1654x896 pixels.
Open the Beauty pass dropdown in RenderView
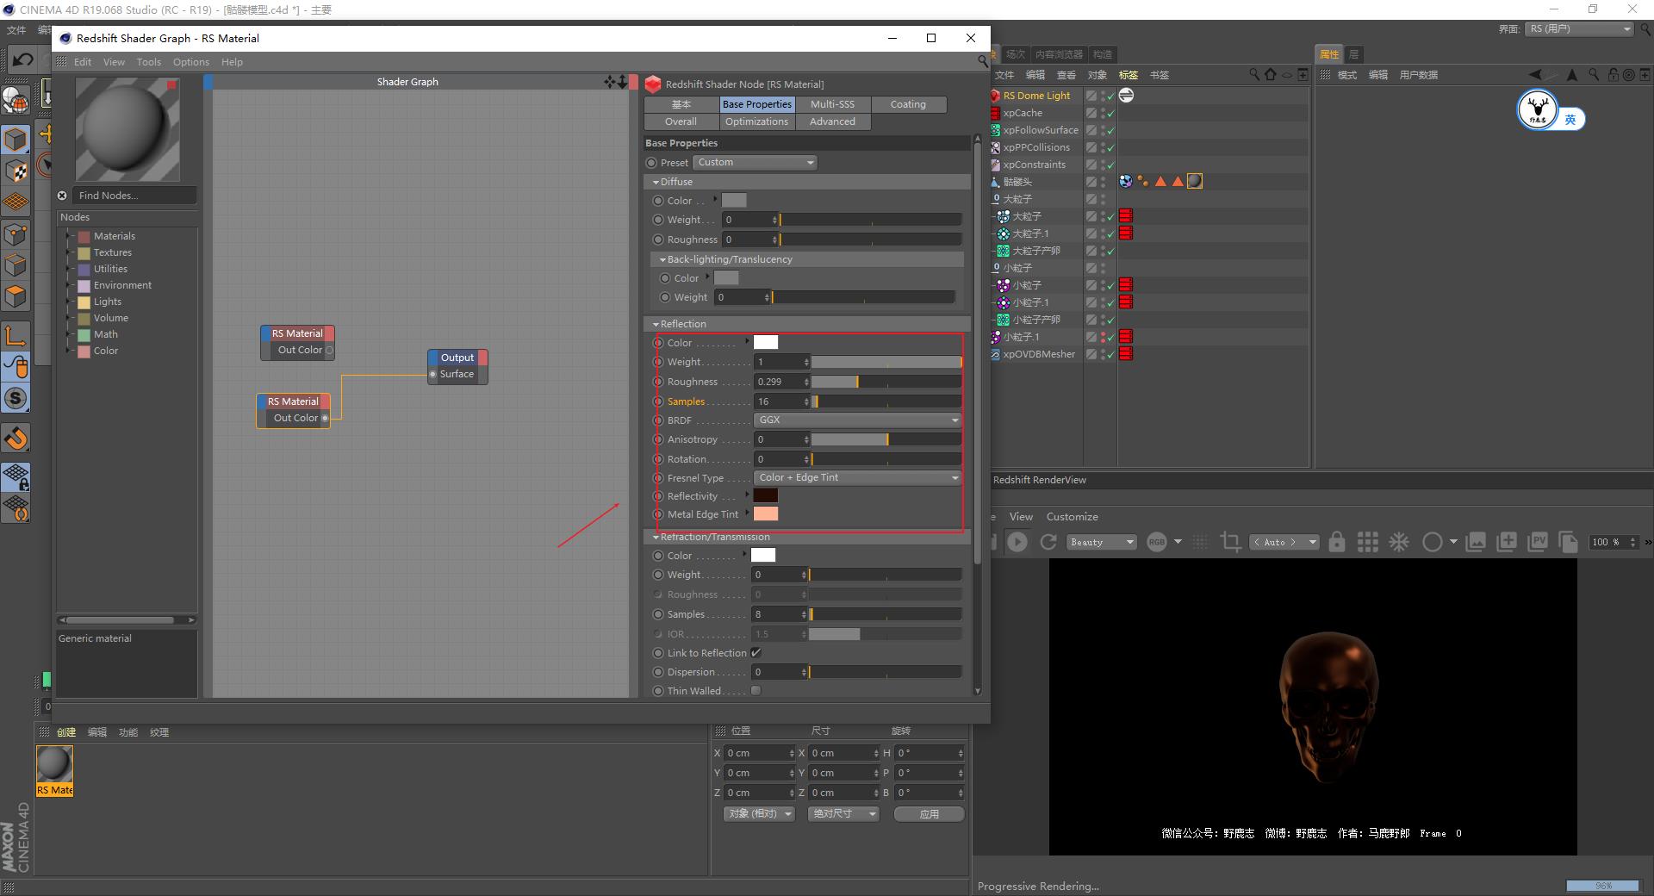[x=1101, y=542]
